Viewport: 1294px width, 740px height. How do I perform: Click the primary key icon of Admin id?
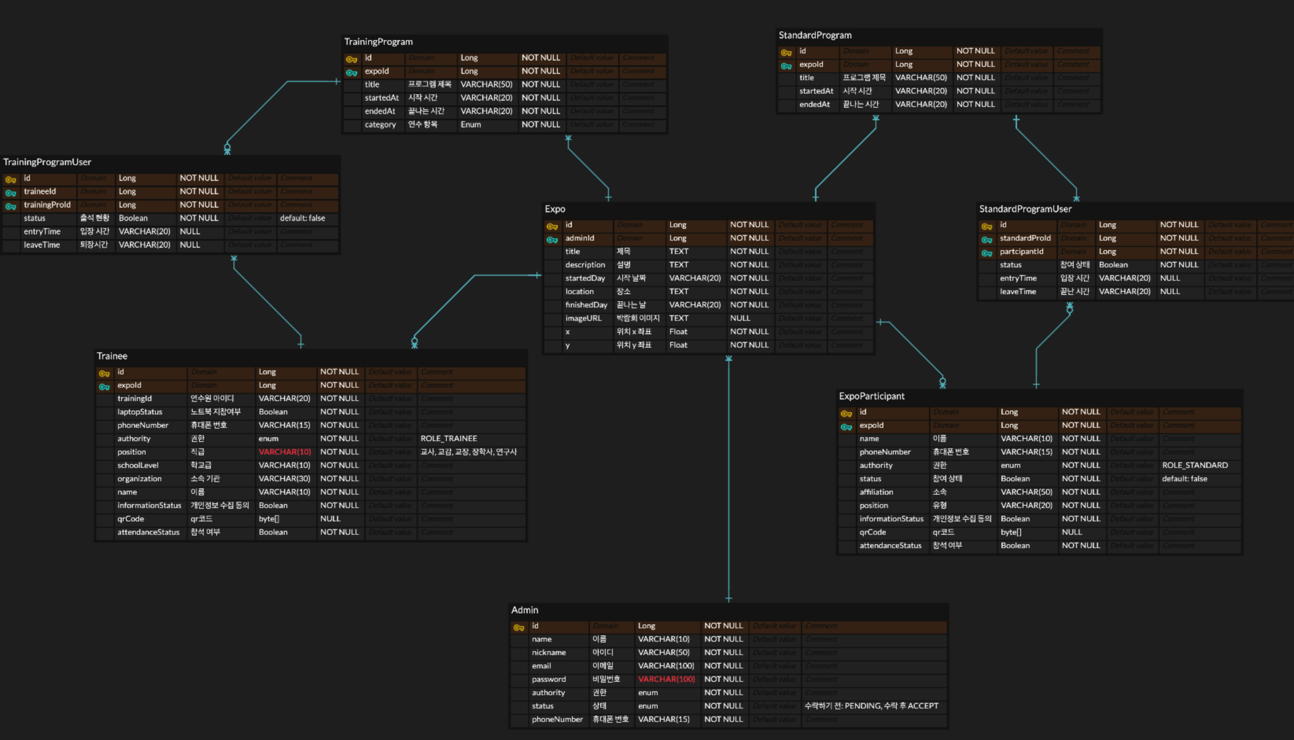[x=518, y=628]
